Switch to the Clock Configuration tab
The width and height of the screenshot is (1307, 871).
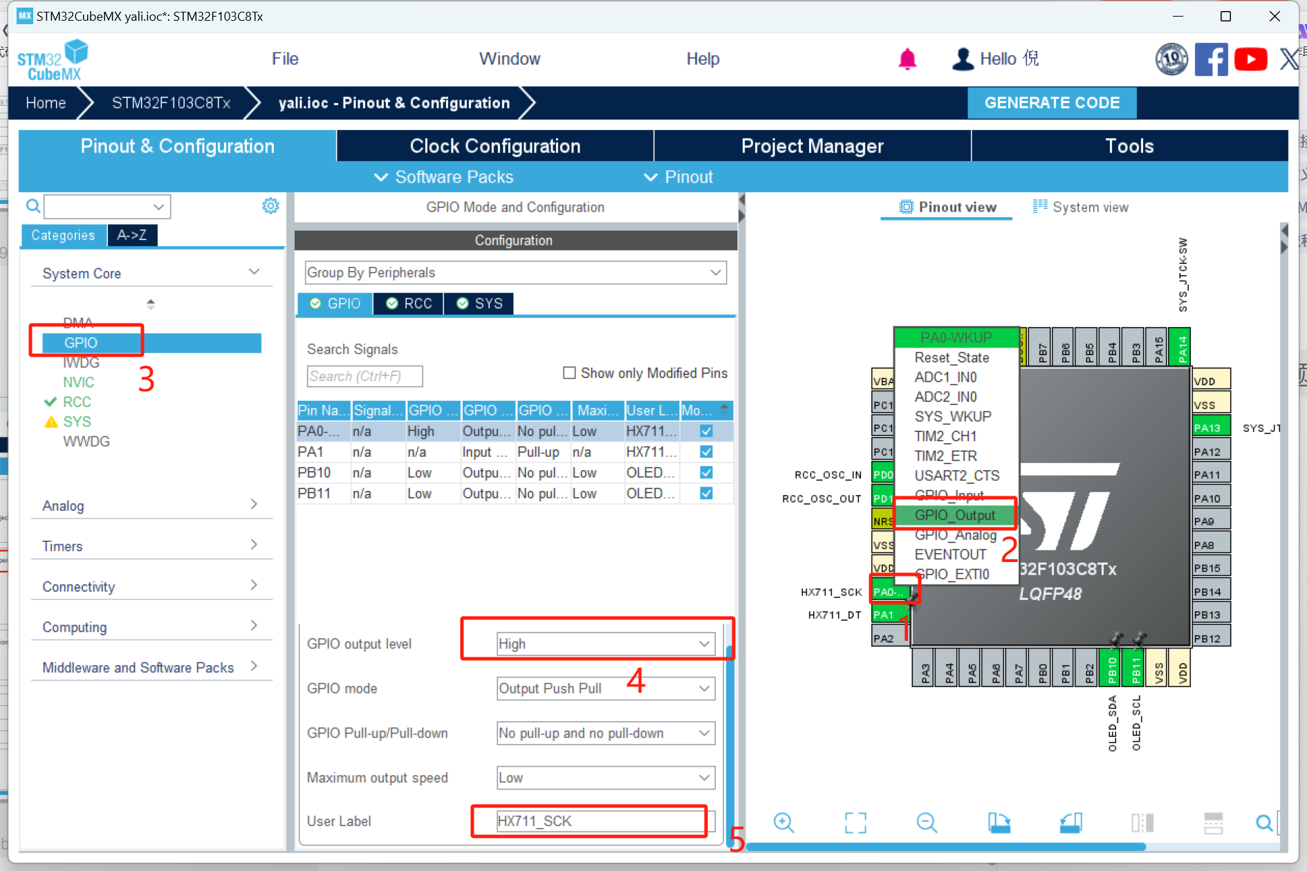pyautogui.click(x=495, y=146)
